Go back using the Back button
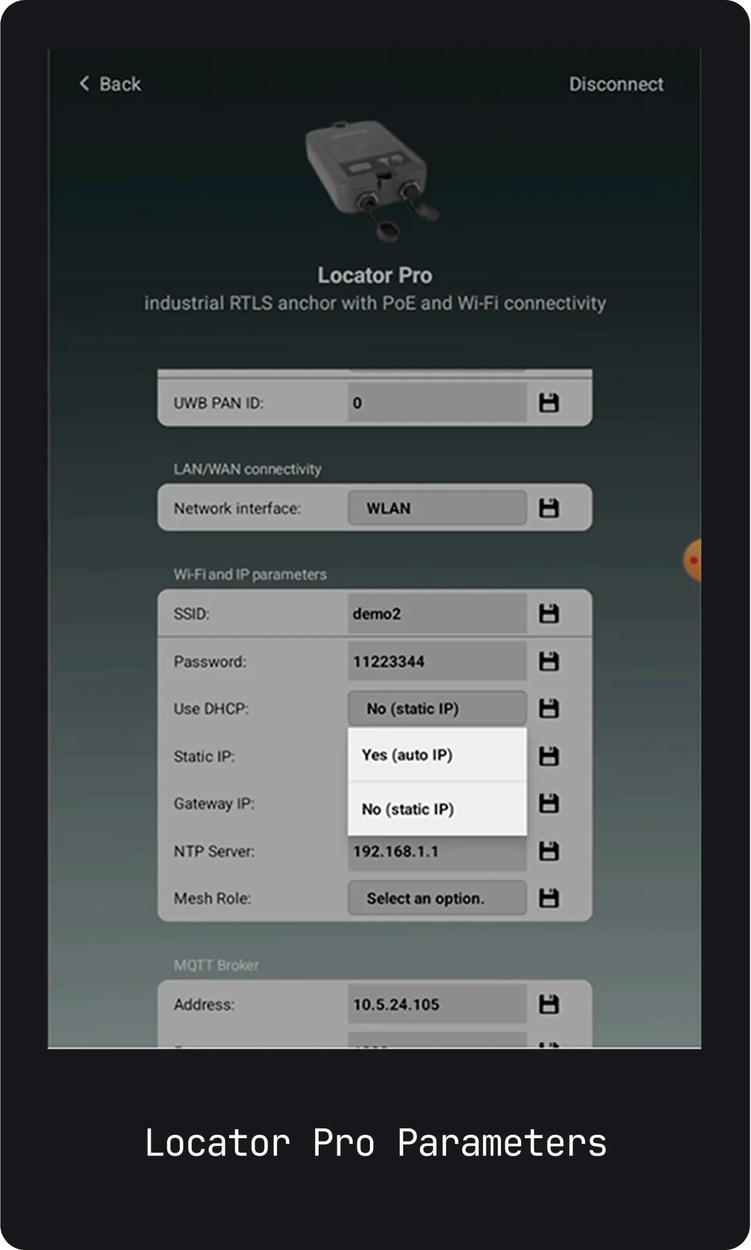The height and width of the screenshot is (1250, 751). 110,84
